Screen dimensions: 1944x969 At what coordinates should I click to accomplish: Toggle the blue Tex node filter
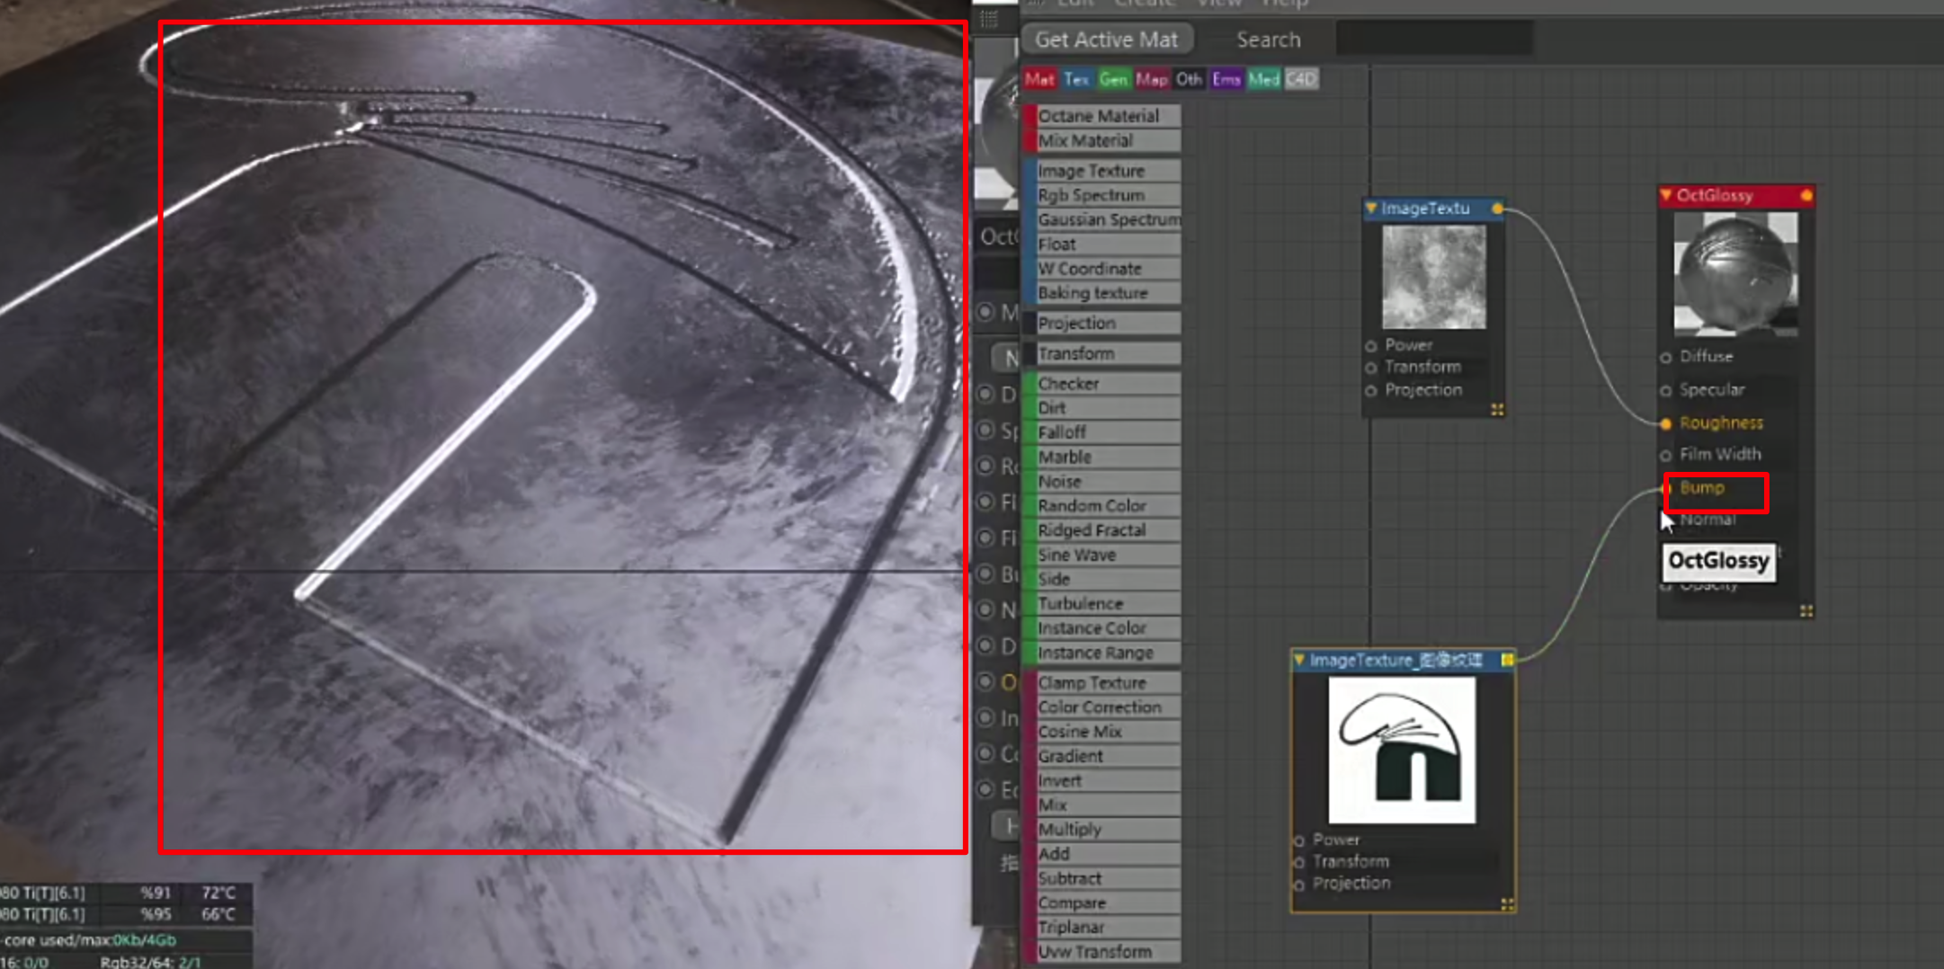point(1076,79)
